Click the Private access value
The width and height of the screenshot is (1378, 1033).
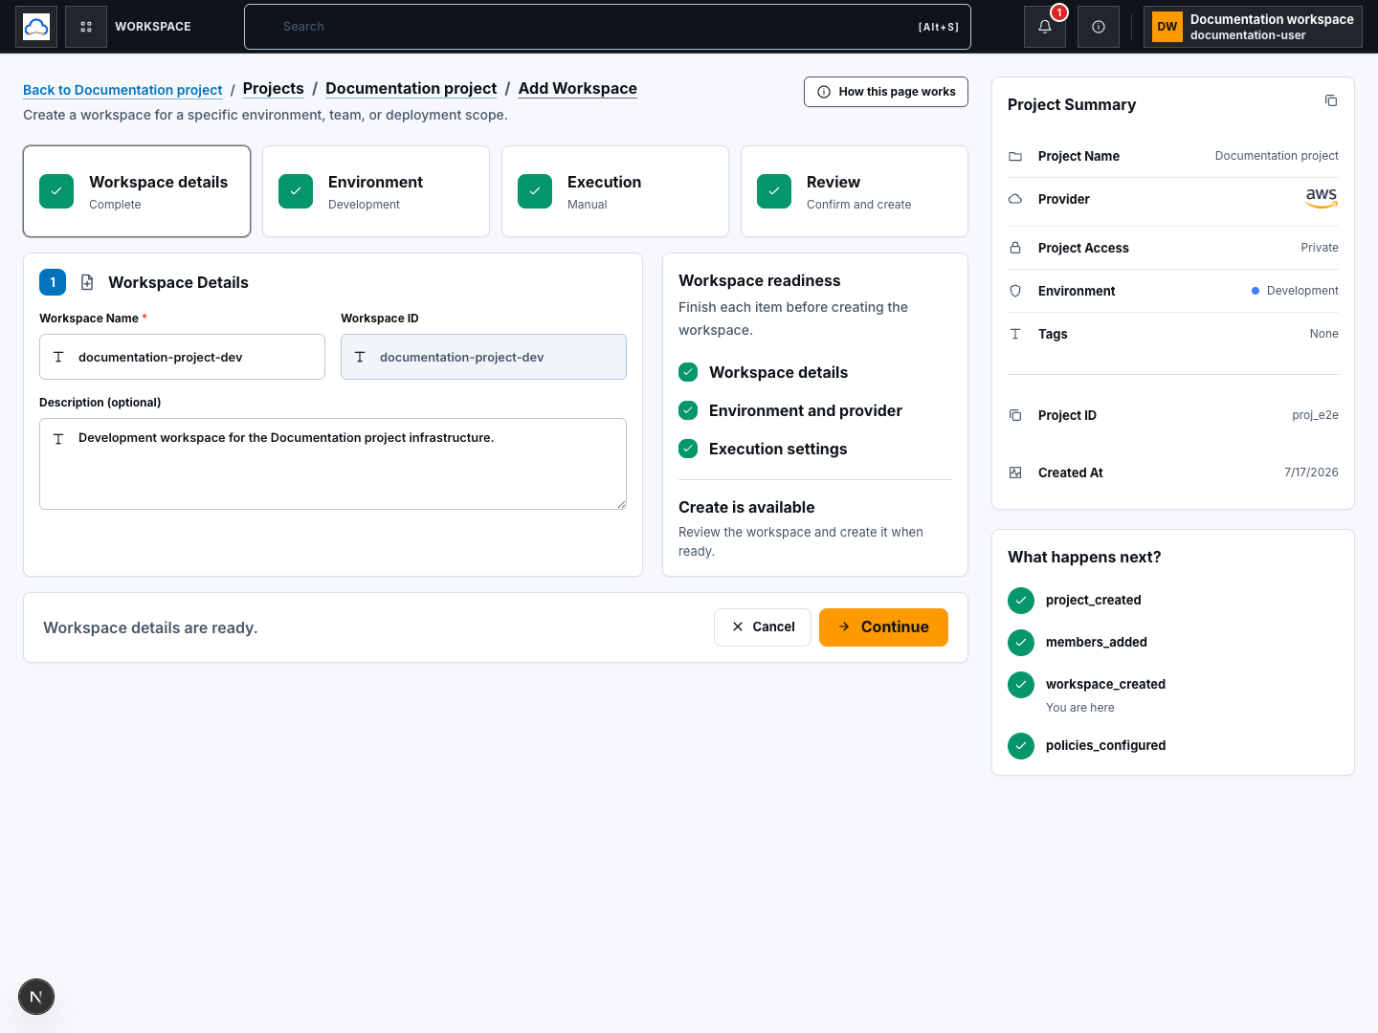pyautogui.click(x=1320, y=248)
